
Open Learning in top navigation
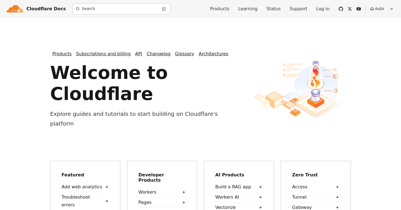[248, 9]
